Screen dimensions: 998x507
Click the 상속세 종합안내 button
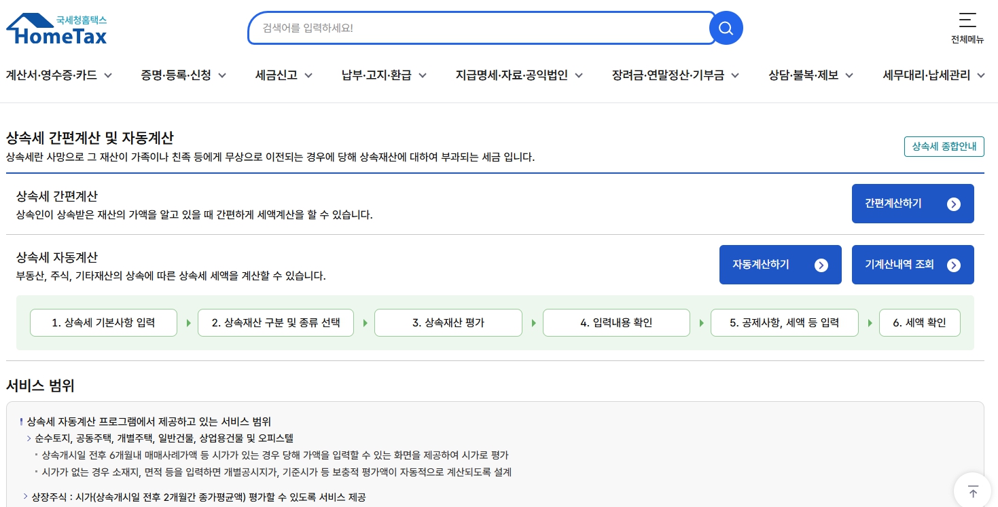[x=944, y=147]
